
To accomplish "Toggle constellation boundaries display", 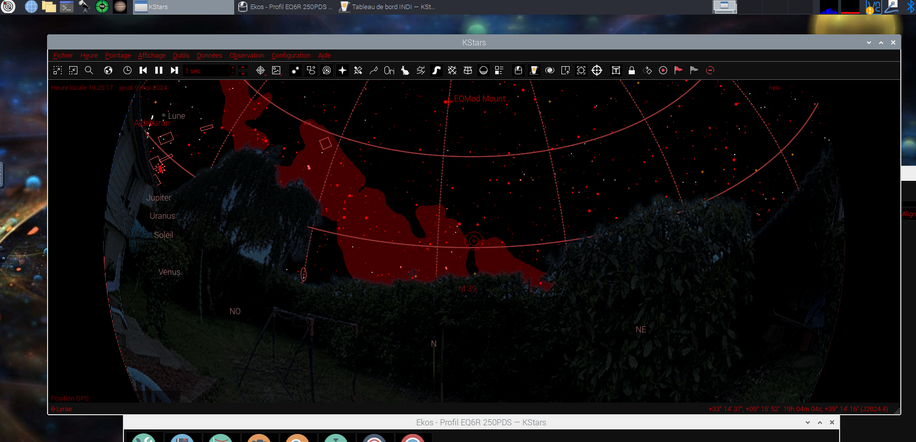I will [x=421, y=71].
